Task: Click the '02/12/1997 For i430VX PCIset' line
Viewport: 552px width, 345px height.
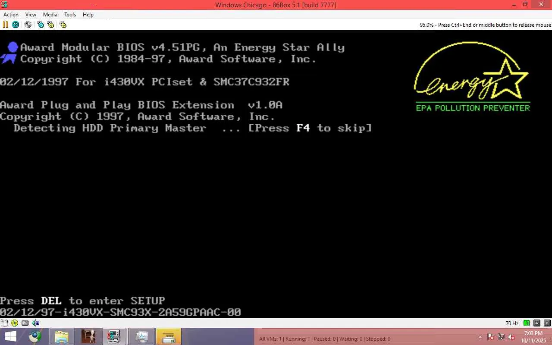Action: [x=144, y=82]
